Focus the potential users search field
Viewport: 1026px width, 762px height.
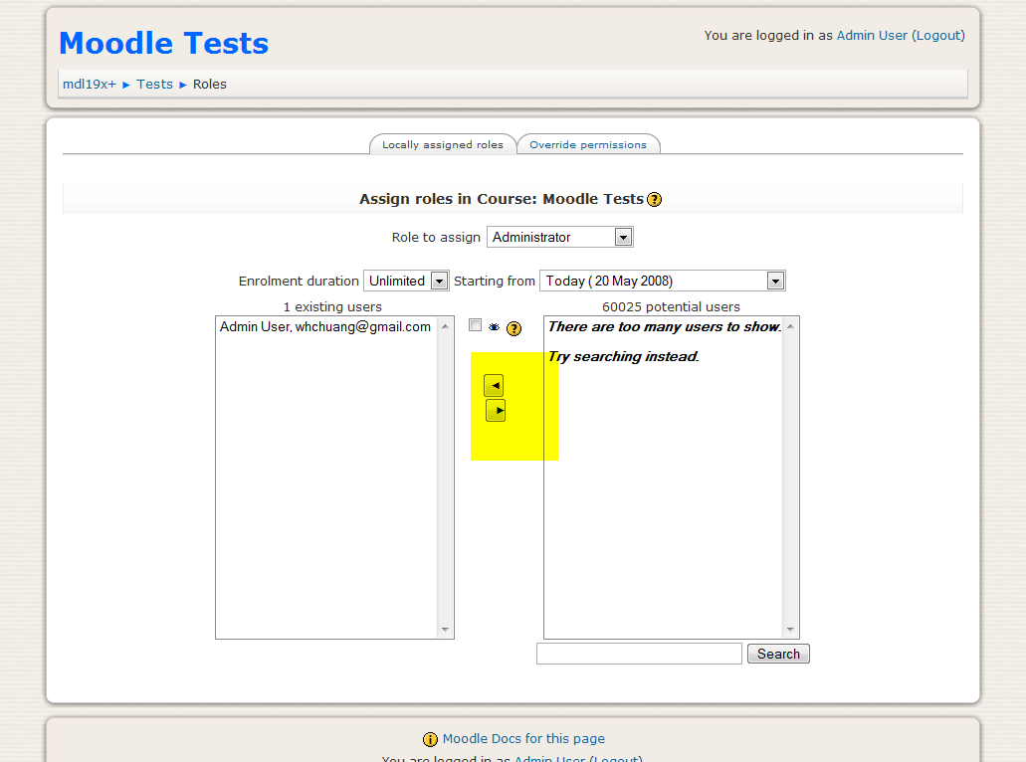639,654
